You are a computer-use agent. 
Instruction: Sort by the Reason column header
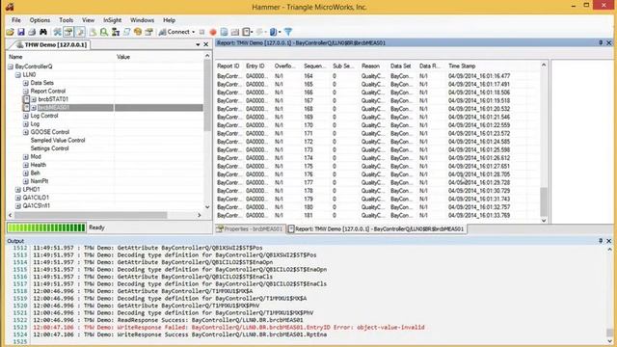[370, 67]
